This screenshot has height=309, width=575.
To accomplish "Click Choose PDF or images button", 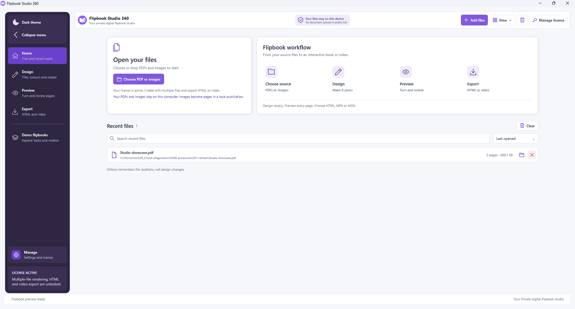I will tap(139, 79).
